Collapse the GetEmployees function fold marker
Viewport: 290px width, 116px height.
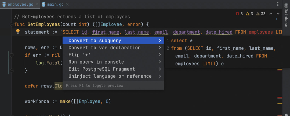click(x=12, y=24)
